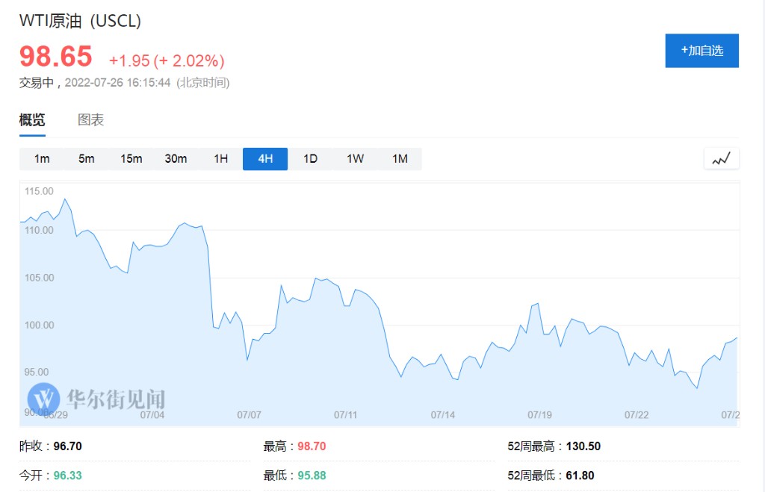The image size is (765, 492).
Task: Switch to the 概览 tab
Action: click(x=32, y=120)
